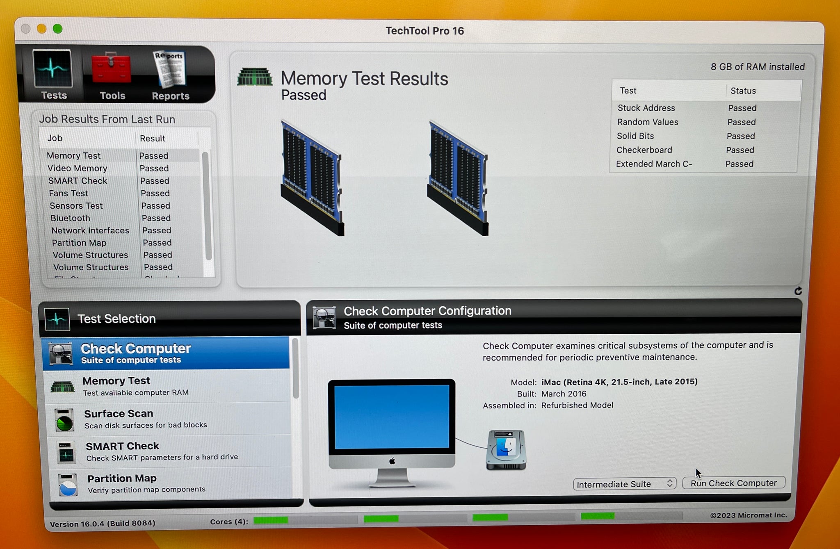Select Bluetooth job row
The image size is (840, 549).
click(x=124, y=218)
